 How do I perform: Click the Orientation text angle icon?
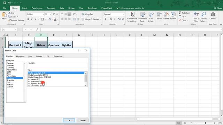coord(74,14)
